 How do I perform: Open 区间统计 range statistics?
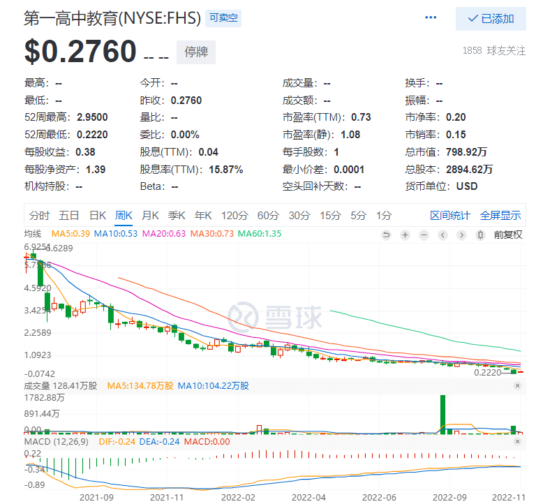pos(450,216)
